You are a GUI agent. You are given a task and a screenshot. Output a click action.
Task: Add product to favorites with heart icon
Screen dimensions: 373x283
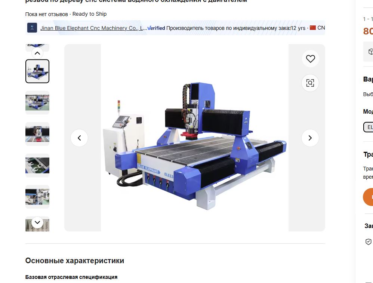pos(310,59)
